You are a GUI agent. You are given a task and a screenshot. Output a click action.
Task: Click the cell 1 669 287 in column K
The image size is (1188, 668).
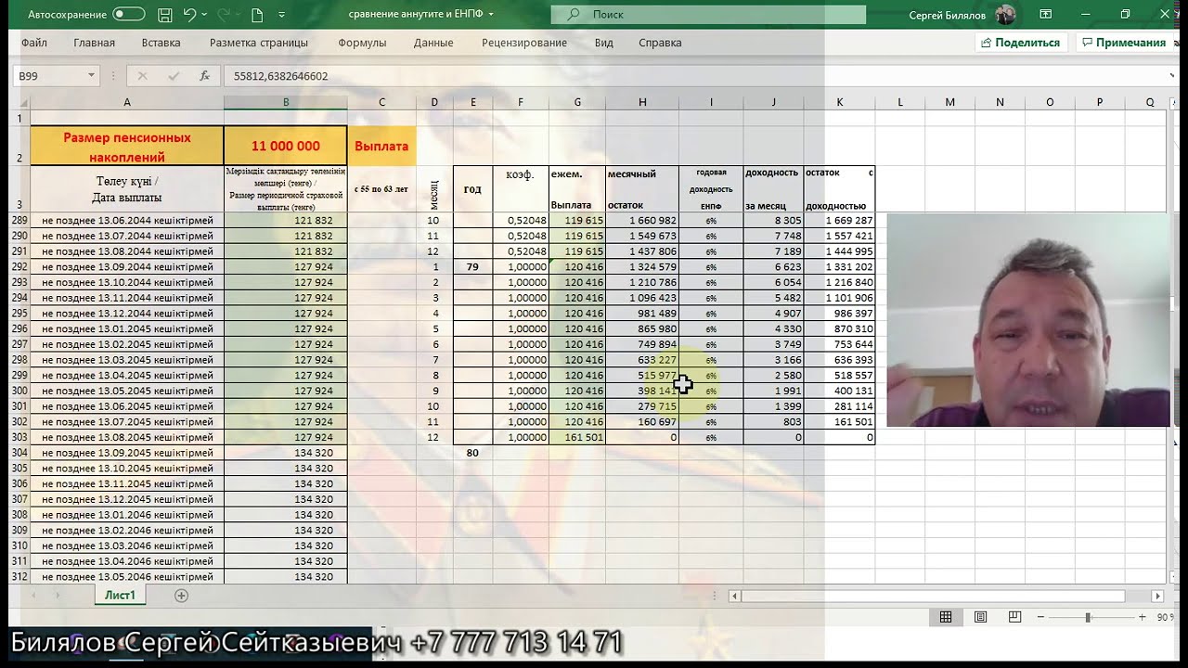tap(840, 221)
